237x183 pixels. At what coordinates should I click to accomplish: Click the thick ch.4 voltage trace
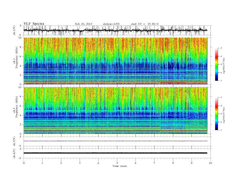click(115, 153)
